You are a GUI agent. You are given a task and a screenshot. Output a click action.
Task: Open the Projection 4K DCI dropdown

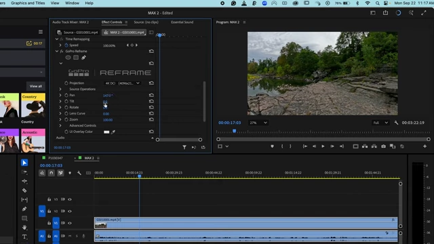point(122,83)
